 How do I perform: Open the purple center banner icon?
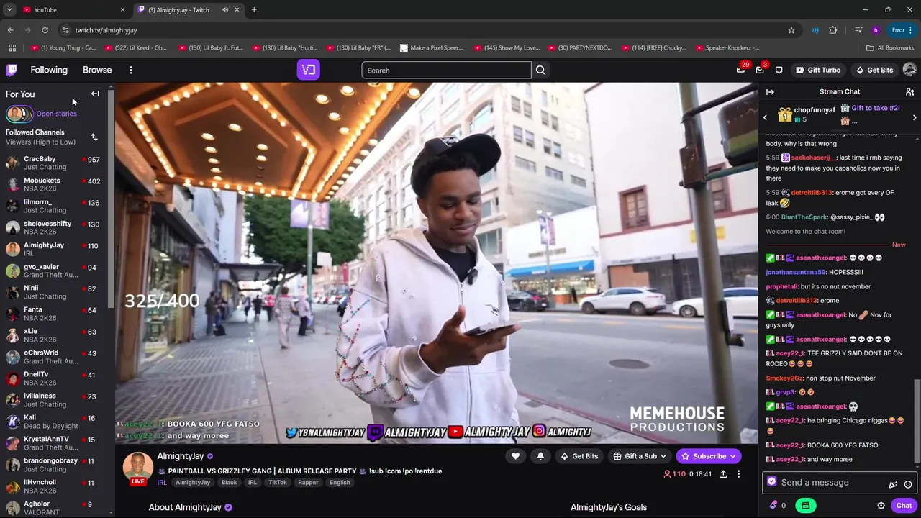(x=308, y=70)
